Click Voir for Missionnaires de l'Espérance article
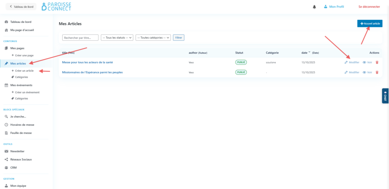 (367, 72)
